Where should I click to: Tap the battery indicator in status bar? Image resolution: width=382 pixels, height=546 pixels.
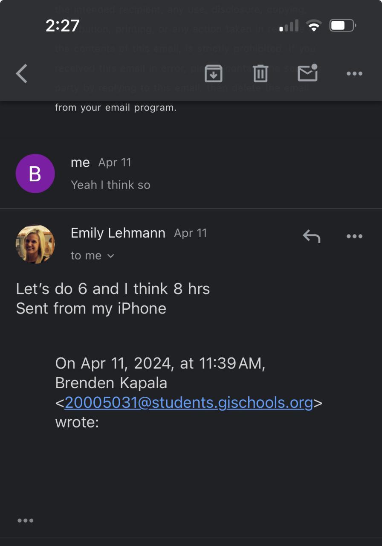point(342,26)
